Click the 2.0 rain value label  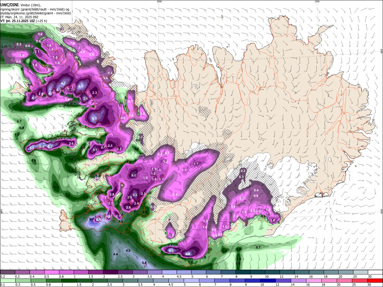145,212
